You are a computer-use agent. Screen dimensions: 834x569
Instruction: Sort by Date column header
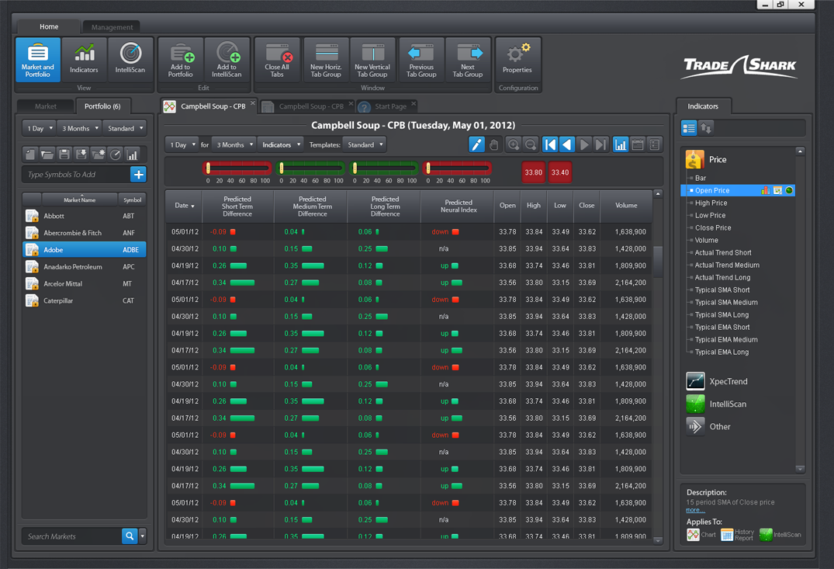tap(184, 206)
